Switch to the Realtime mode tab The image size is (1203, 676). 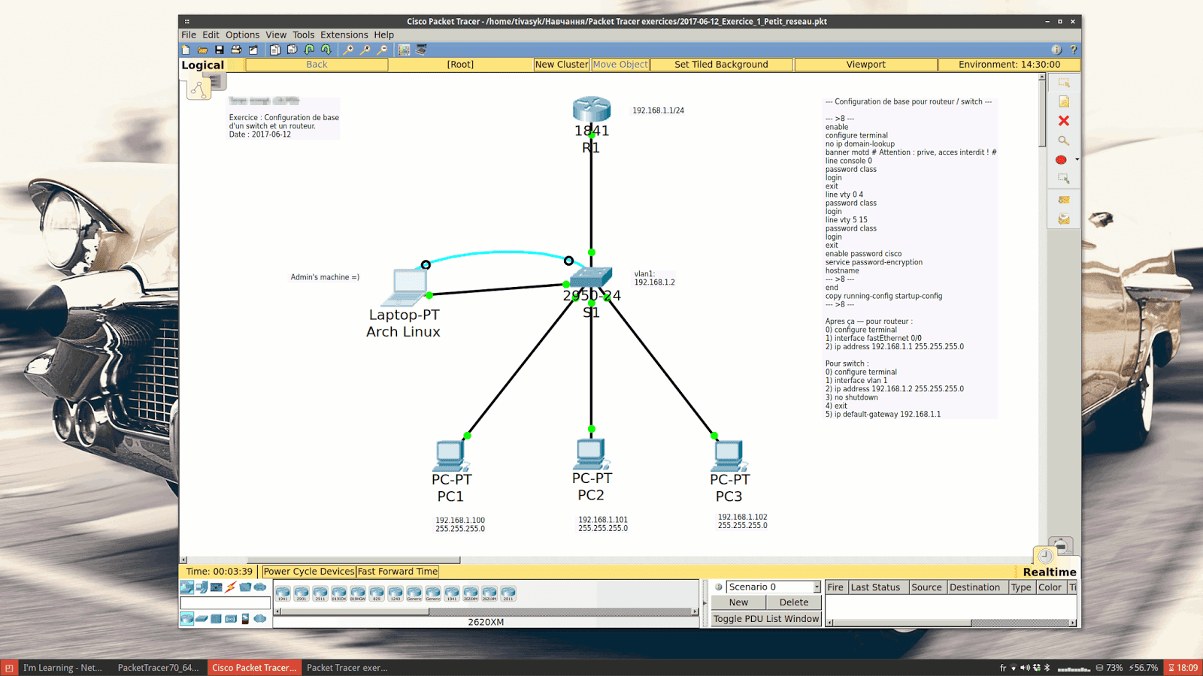pos(1050,572)
